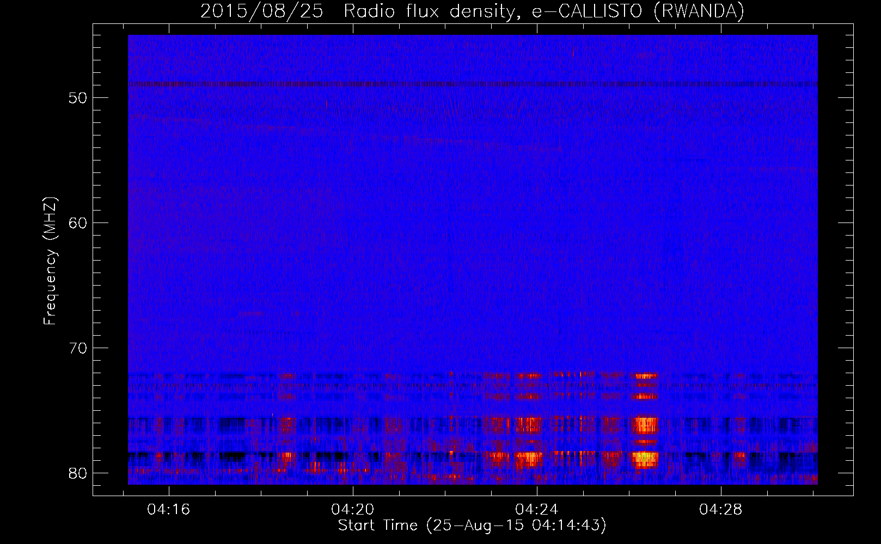Click the date '2015/08/25' in the title

[x=262, y=11]
